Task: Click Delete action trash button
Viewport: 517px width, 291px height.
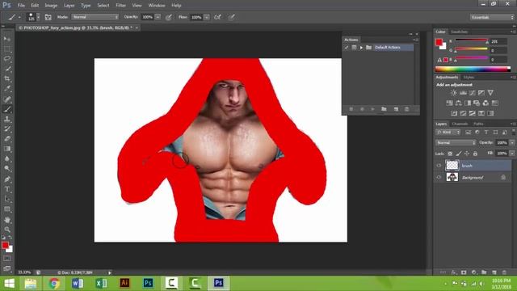Action: coord(406,109)
